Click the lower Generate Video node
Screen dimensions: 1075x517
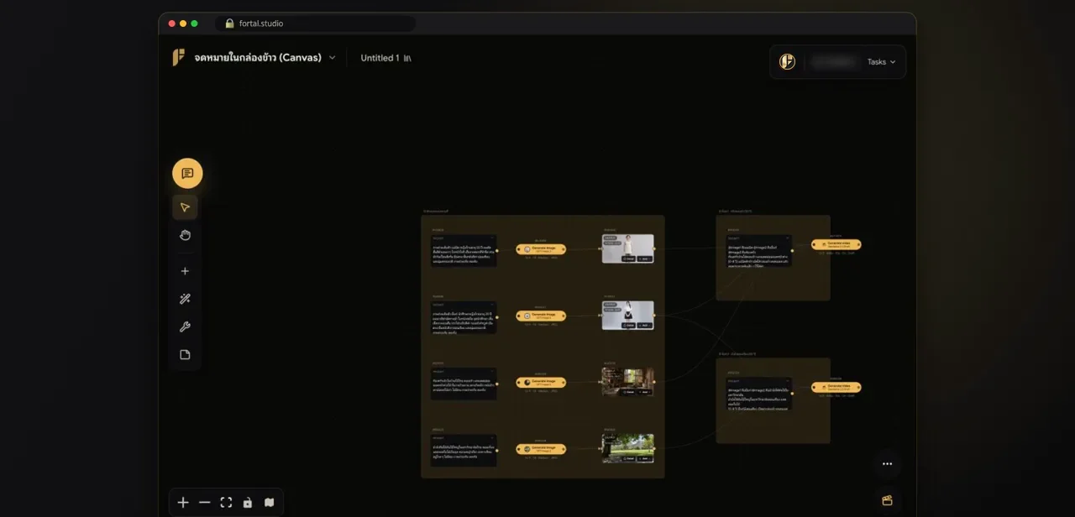tap(836, 388)
